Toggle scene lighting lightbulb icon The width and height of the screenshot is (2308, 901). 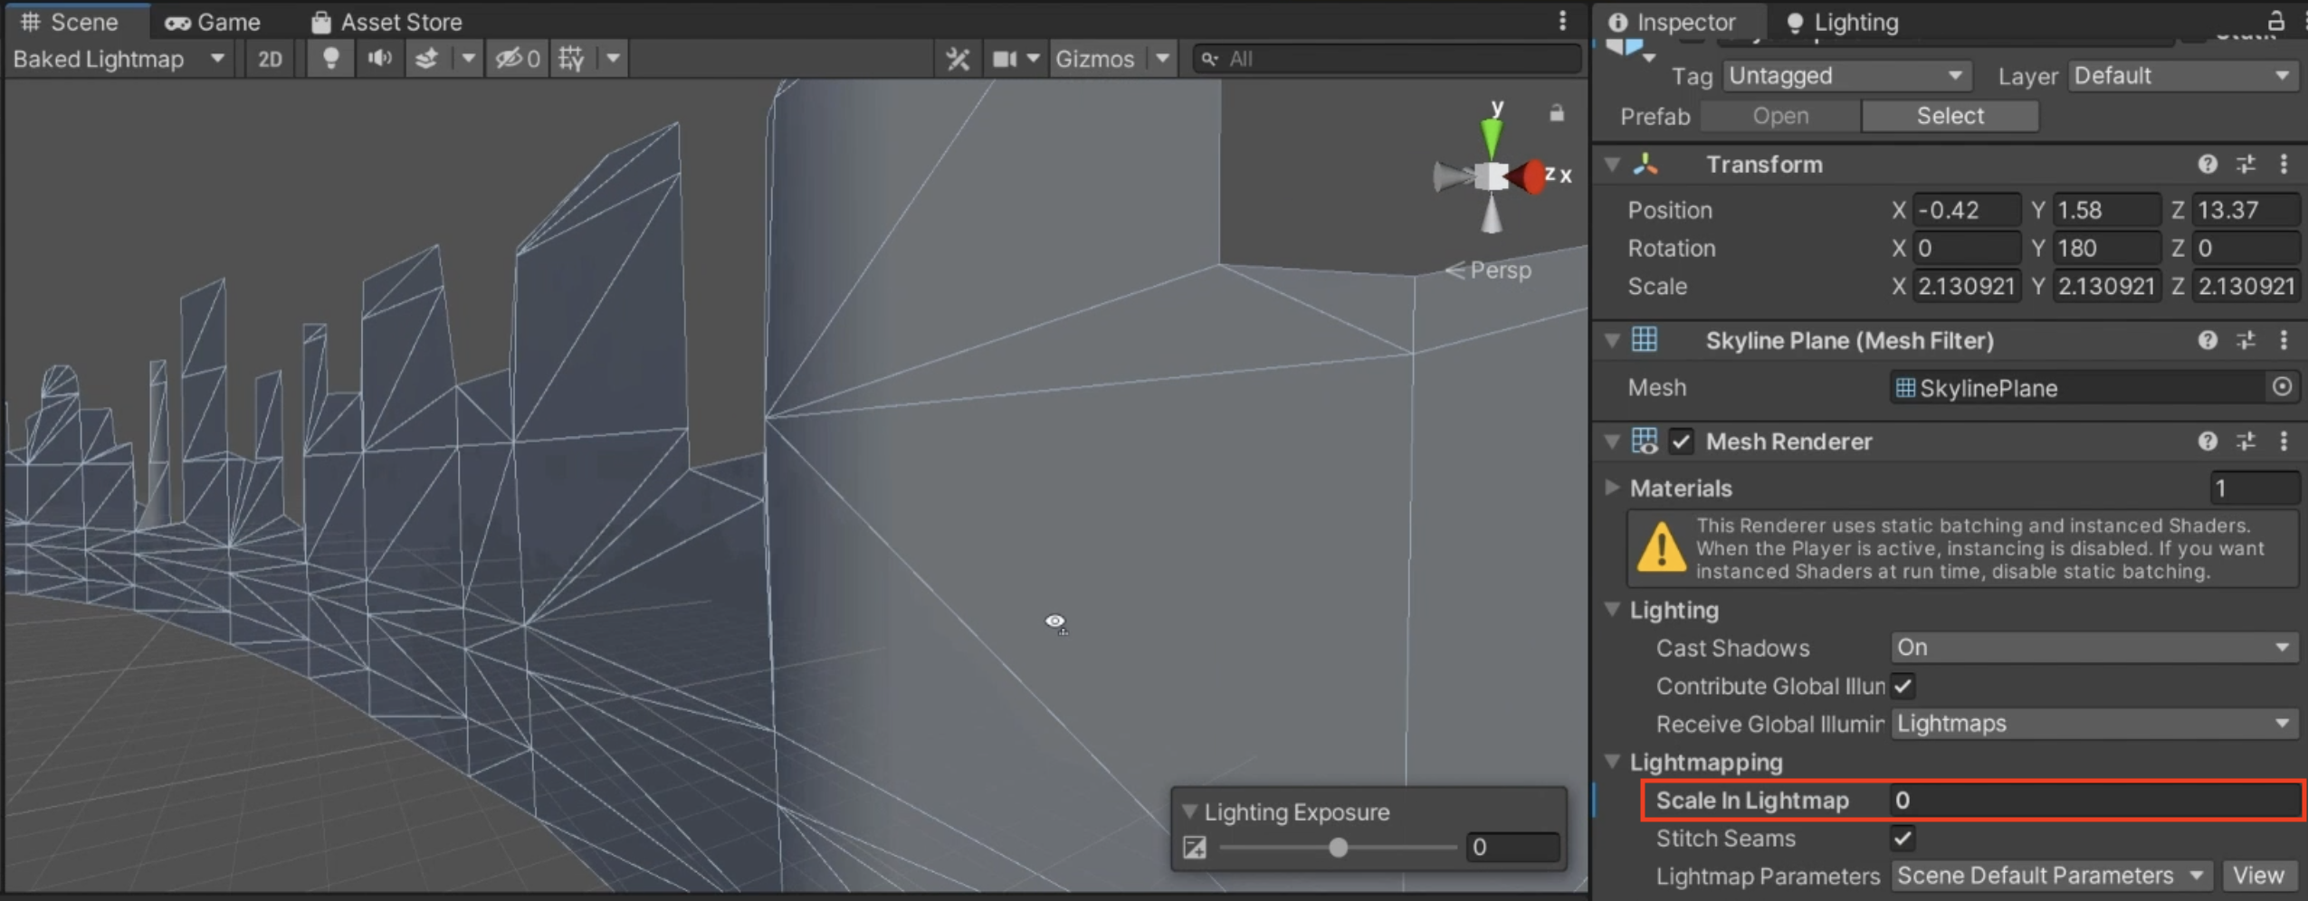pyautogui.click(x=330, y=59)
